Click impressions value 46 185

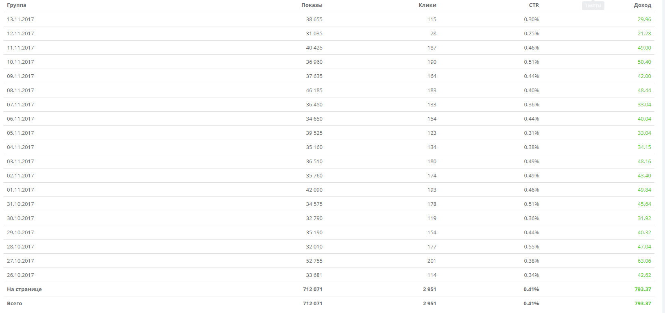(x=314, y=91)
